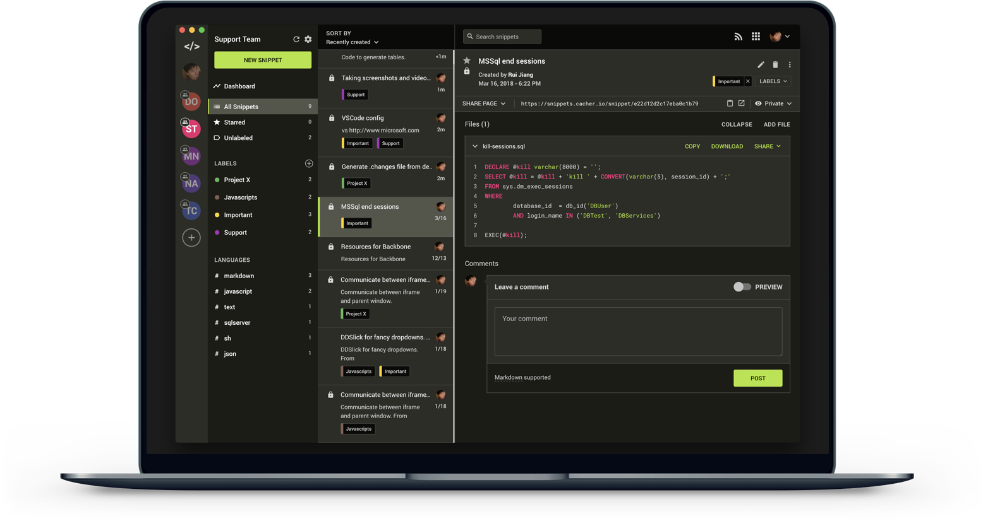Image resolution: width=983 pixels, height=521 pixels.
Task: Toggle the comment Preview switch
Action: point(742,287)
